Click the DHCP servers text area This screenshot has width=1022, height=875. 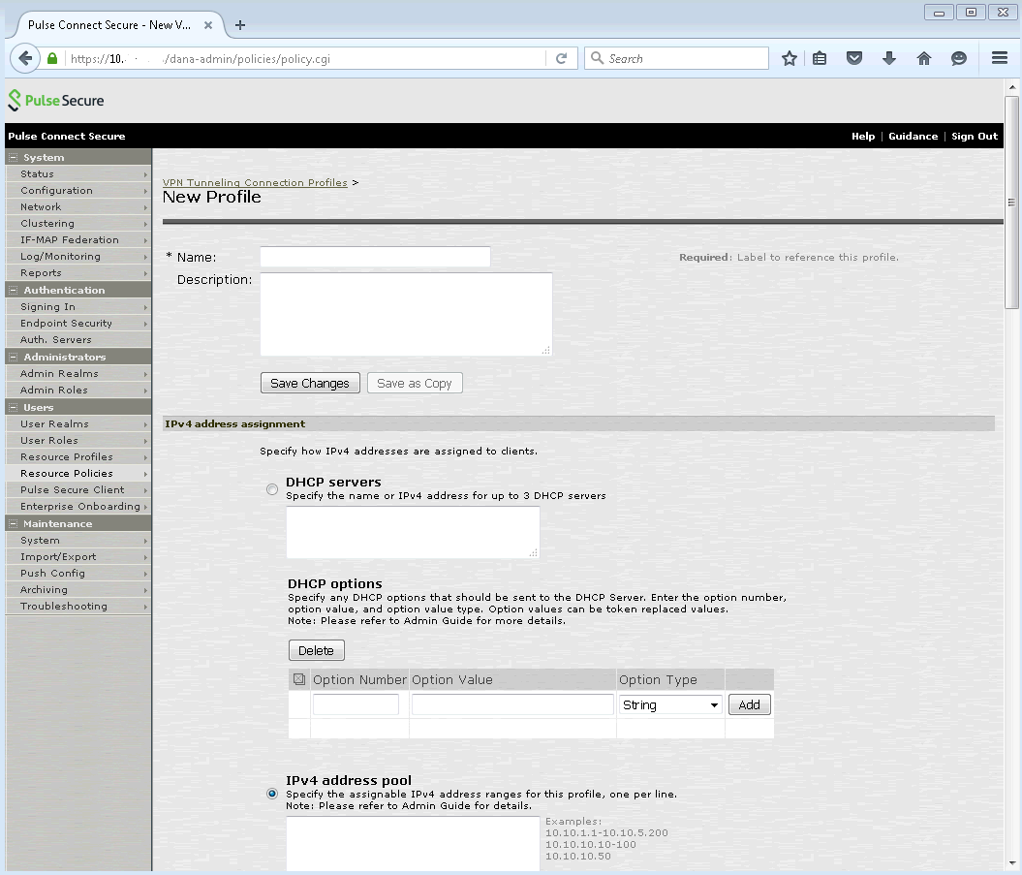tap(413, 532)
